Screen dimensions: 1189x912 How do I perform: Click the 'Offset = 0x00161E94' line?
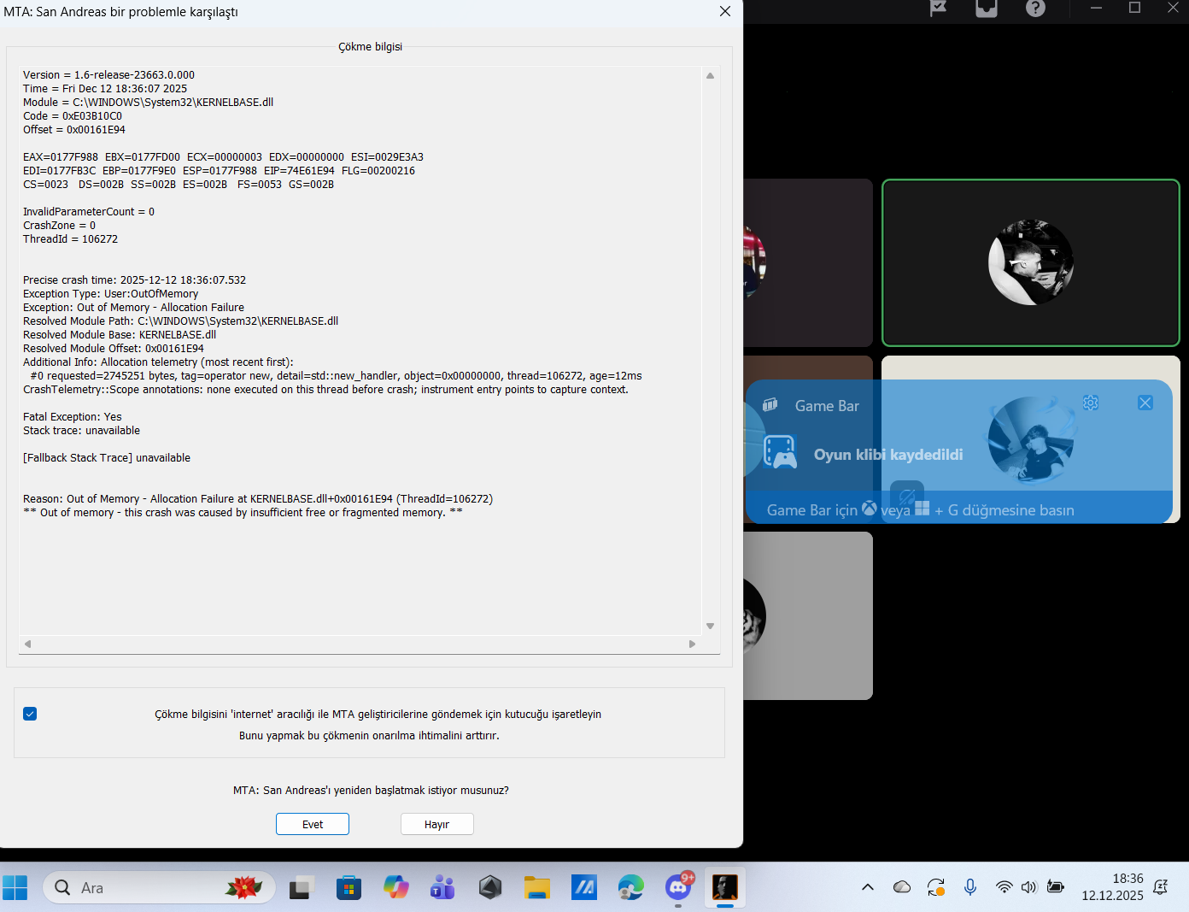click(x=74, y=130)
